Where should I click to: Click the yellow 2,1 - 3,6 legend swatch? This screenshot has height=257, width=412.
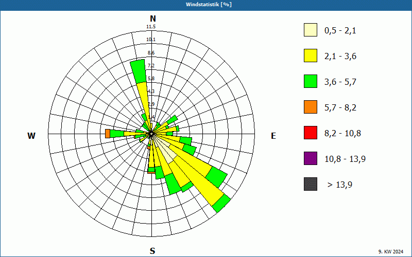coord(311,56)
